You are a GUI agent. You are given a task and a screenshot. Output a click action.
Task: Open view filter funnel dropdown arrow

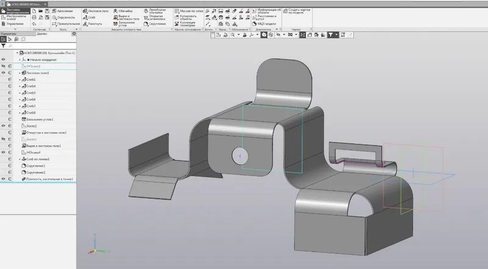pyautogui.click(x=337, y=35)
